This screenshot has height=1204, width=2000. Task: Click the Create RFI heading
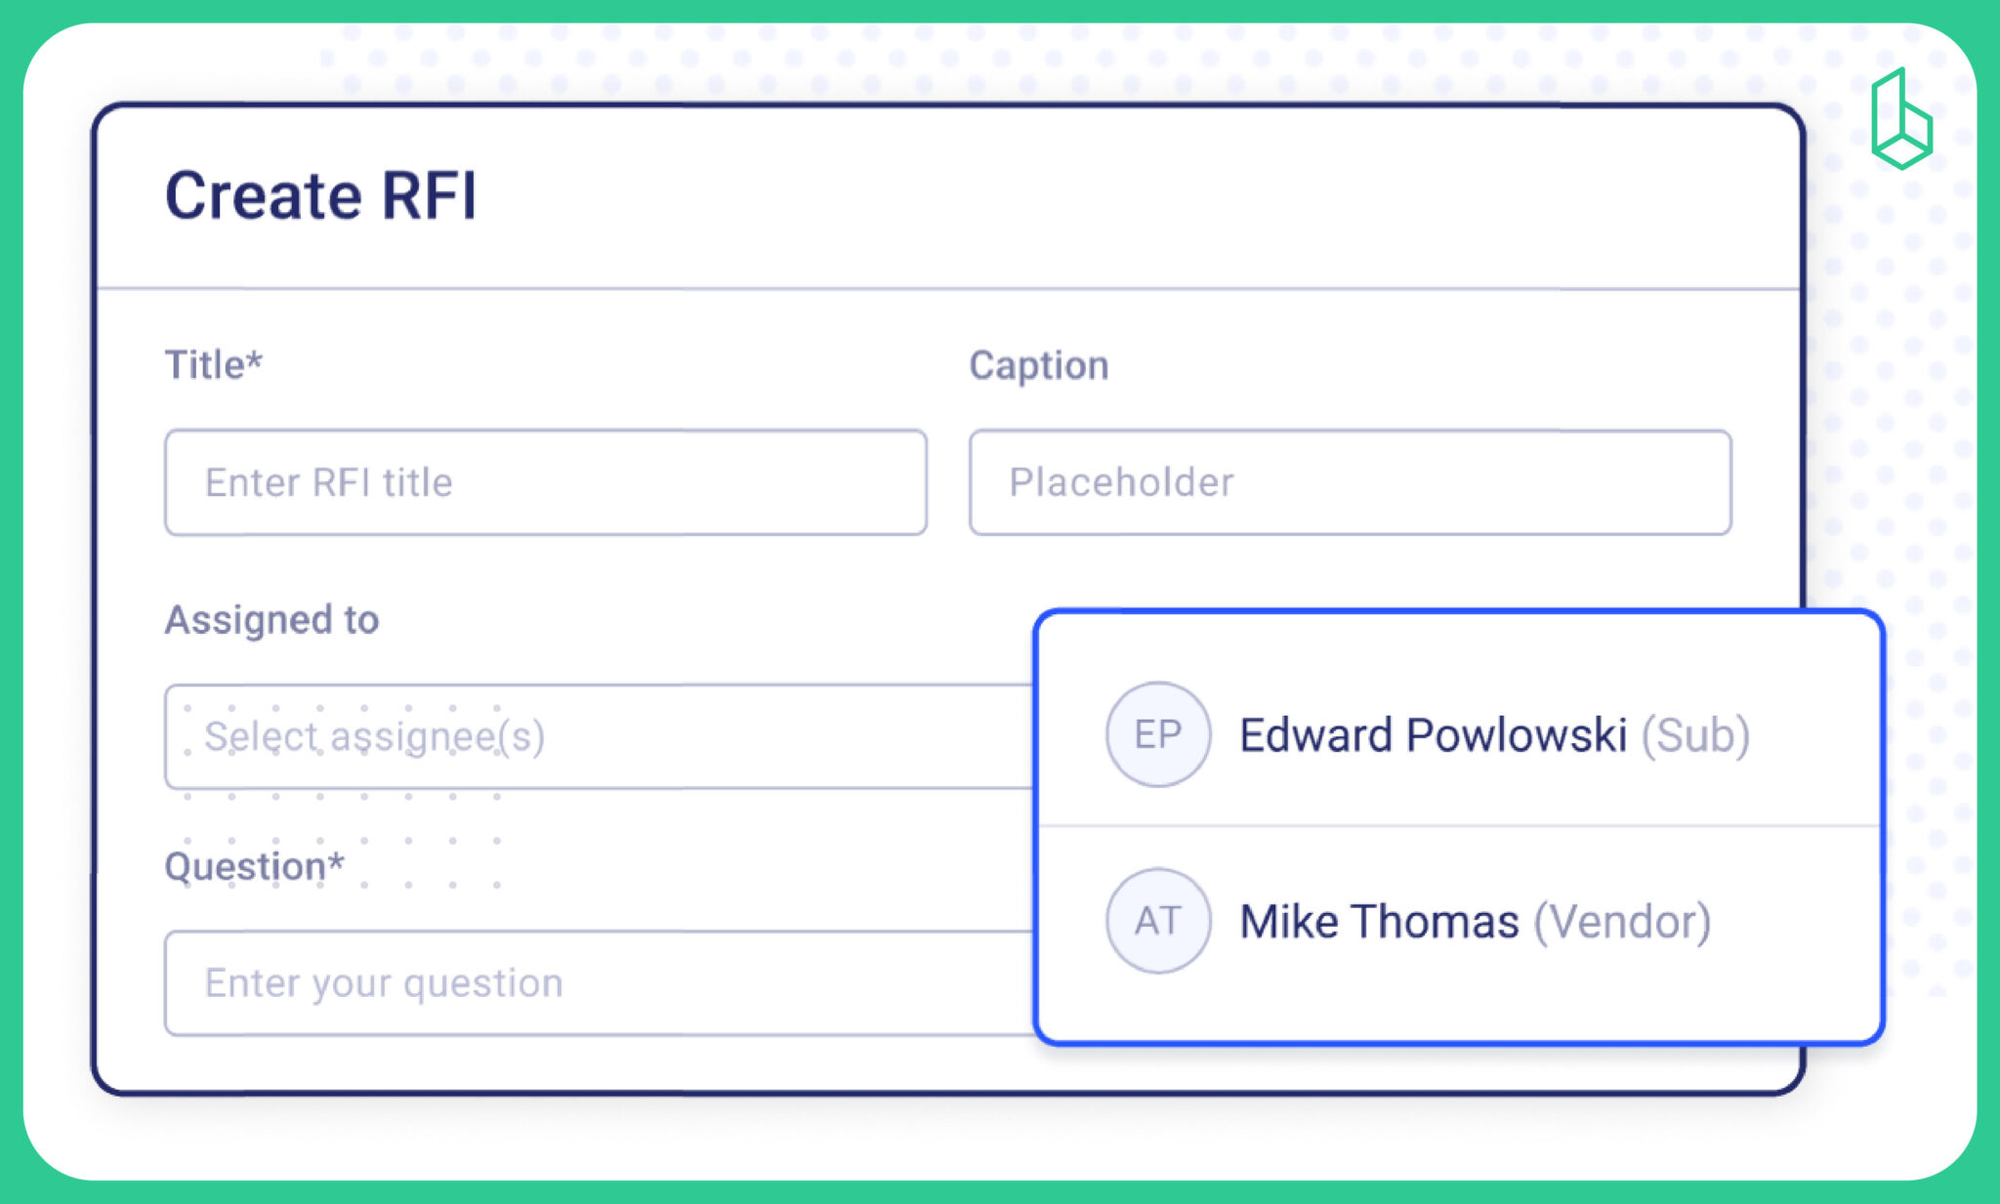pos(323,195)
